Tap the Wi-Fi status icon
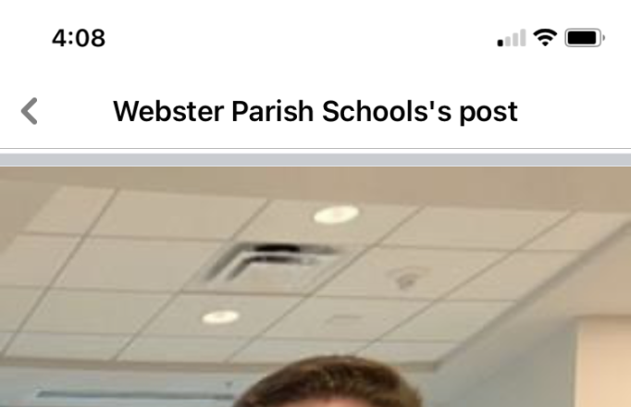 545,38
